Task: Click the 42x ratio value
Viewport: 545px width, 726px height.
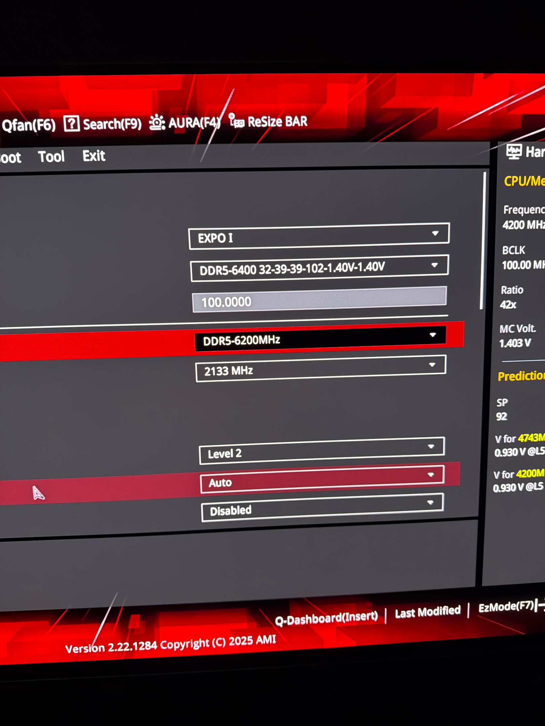Action: 508,305
